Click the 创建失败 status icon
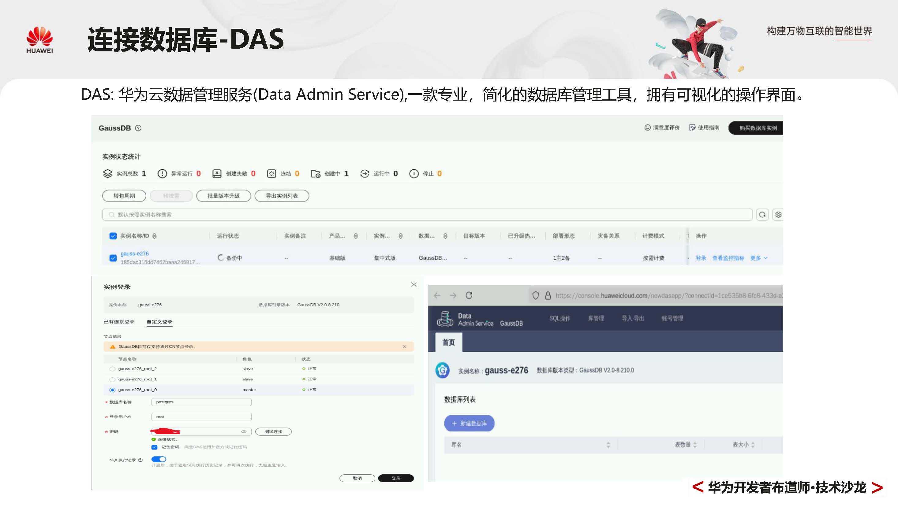 tap(216, 173)
